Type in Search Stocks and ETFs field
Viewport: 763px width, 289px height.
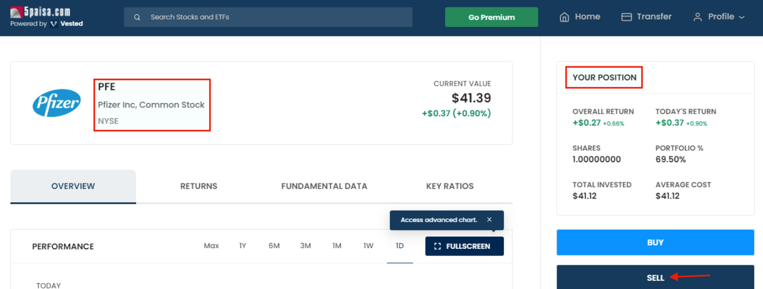[x=272, y=17]
